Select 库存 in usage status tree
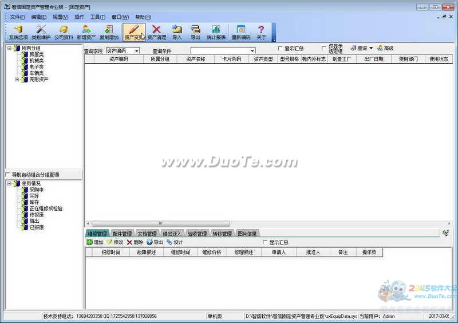This screenshot has width=458, height=323. (35, 202)
